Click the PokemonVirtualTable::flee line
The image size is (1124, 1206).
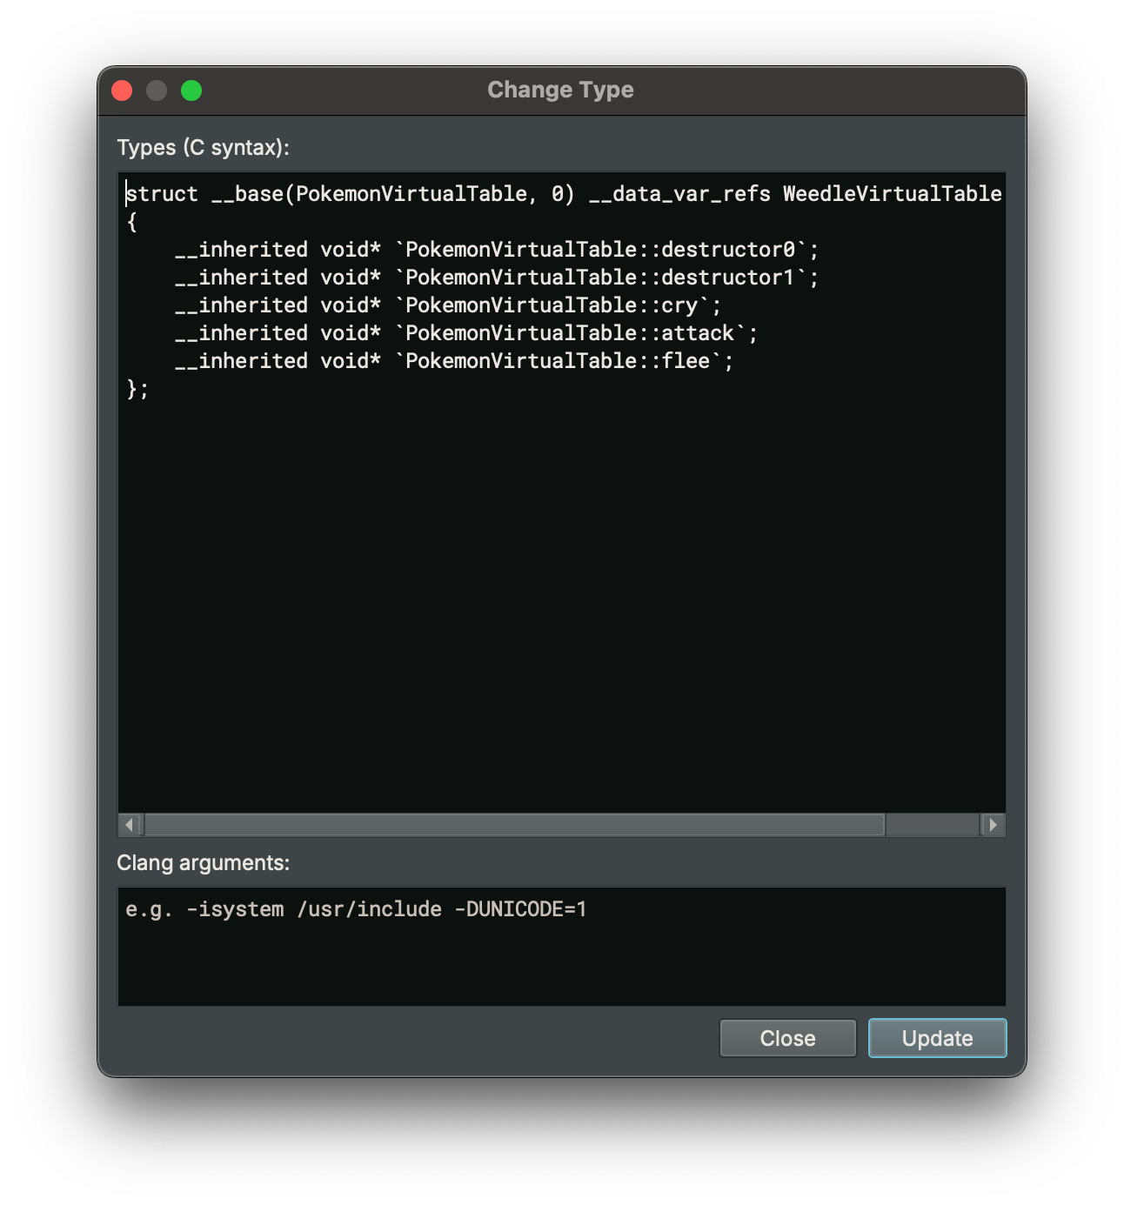point(454,361)
